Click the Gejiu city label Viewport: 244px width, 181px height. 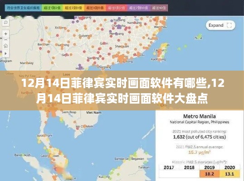(x=65, y=55)
